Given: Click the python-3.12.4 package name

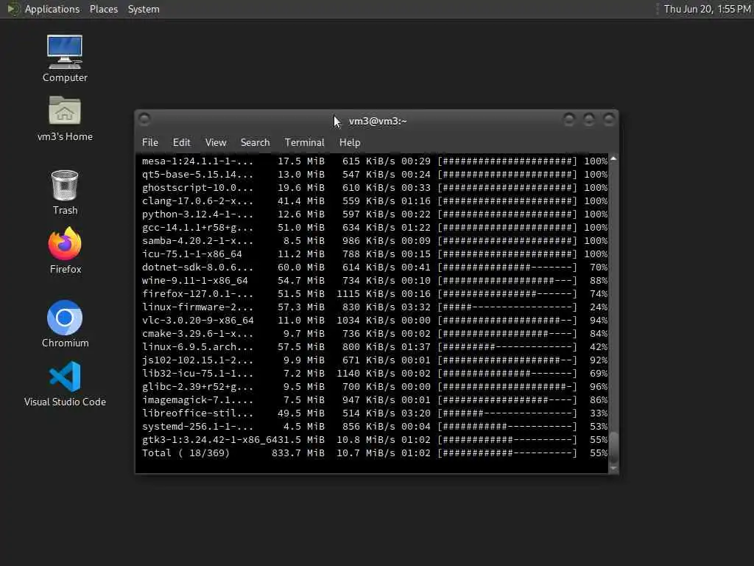Looking at the screenshot, I should coord(197,214).
